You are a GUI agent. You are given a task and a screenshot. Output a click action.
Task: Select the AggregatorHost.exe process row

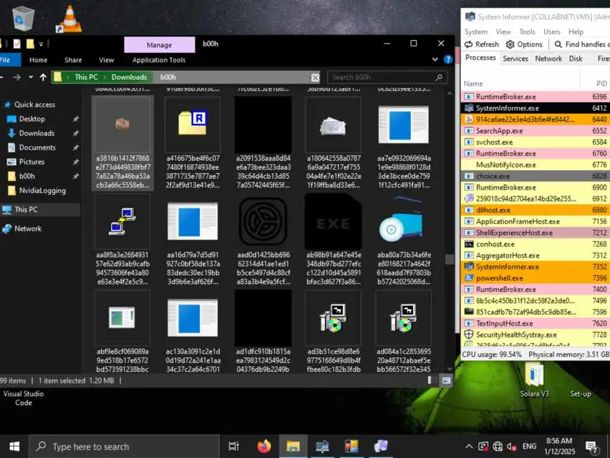[x=536, y=255]
